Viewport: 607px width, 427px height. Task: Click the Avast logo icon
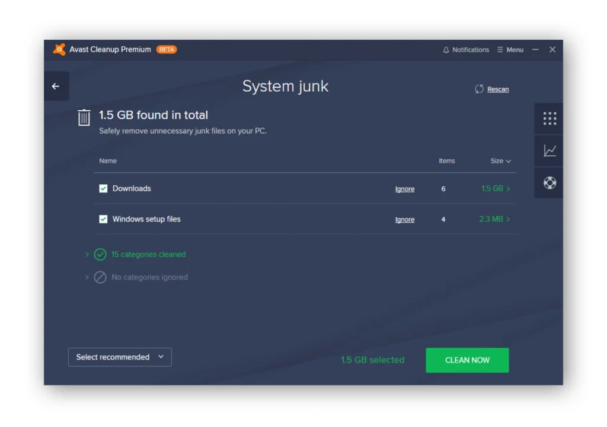(x=59, y=50)
